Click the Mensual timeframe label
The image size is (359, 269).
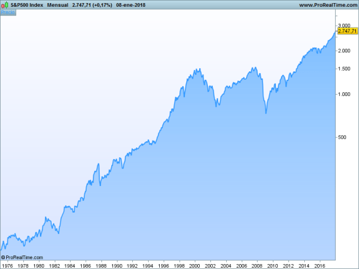(x=58, y=5)
